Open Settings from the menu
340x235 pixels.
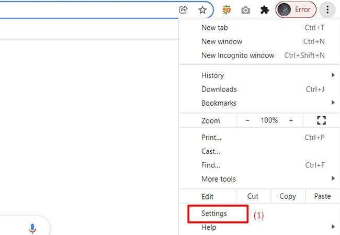pyautogui.click(x=214, y=214)
